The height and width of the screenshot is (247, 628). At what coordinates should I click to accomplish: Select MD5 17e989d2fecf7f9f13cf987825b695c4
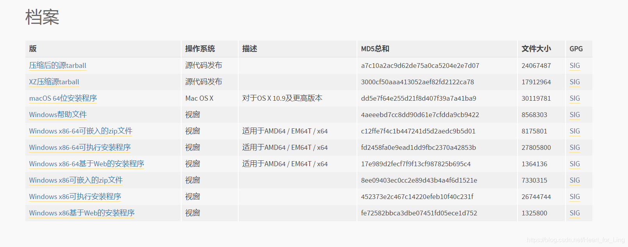[416, 164]
